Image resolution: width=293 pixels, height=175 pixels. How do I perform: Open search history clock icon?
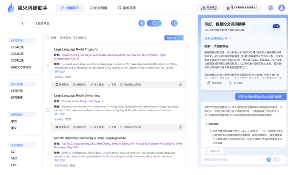(x=174, y=23)
